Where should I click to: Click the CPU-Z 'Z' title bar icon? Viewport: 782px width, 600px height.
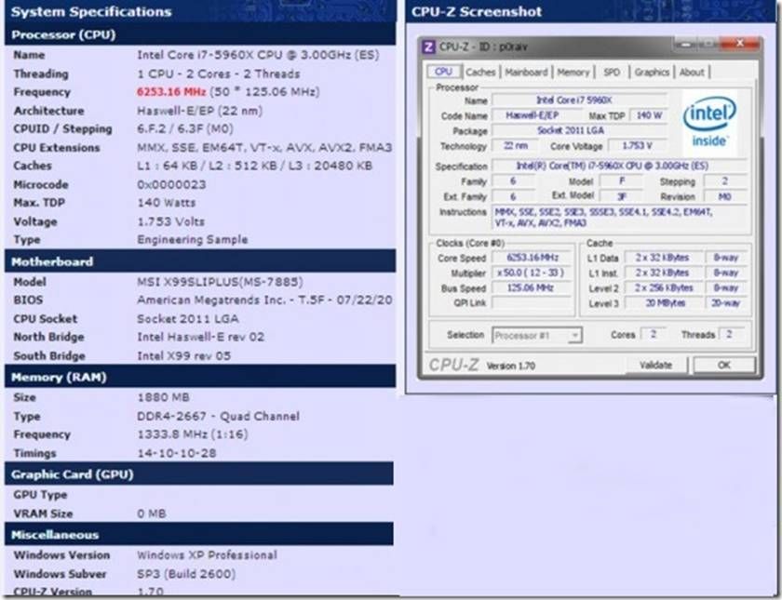pos(429,43)
